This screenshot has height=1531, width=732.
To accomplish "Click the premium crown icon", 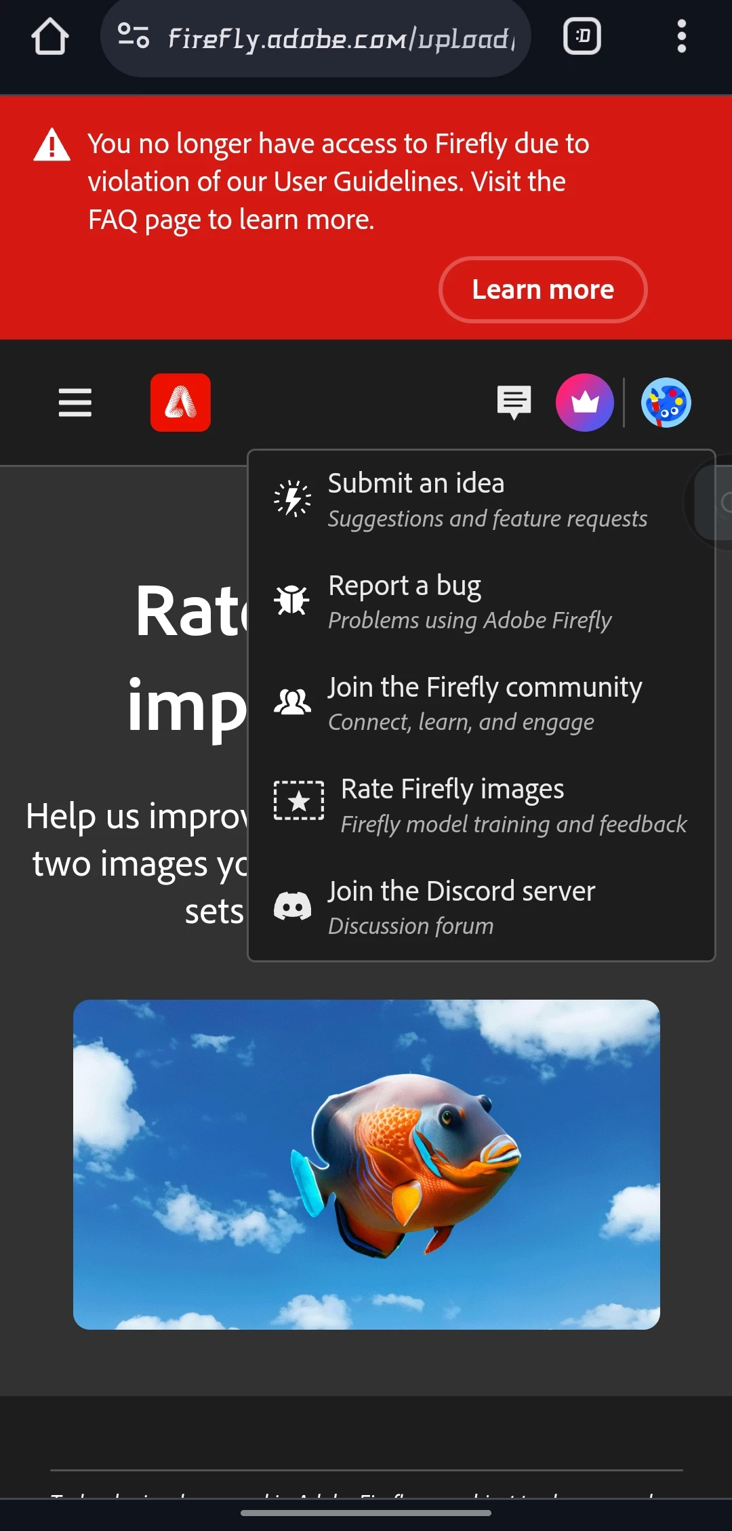I will click(x=585, y=403).
